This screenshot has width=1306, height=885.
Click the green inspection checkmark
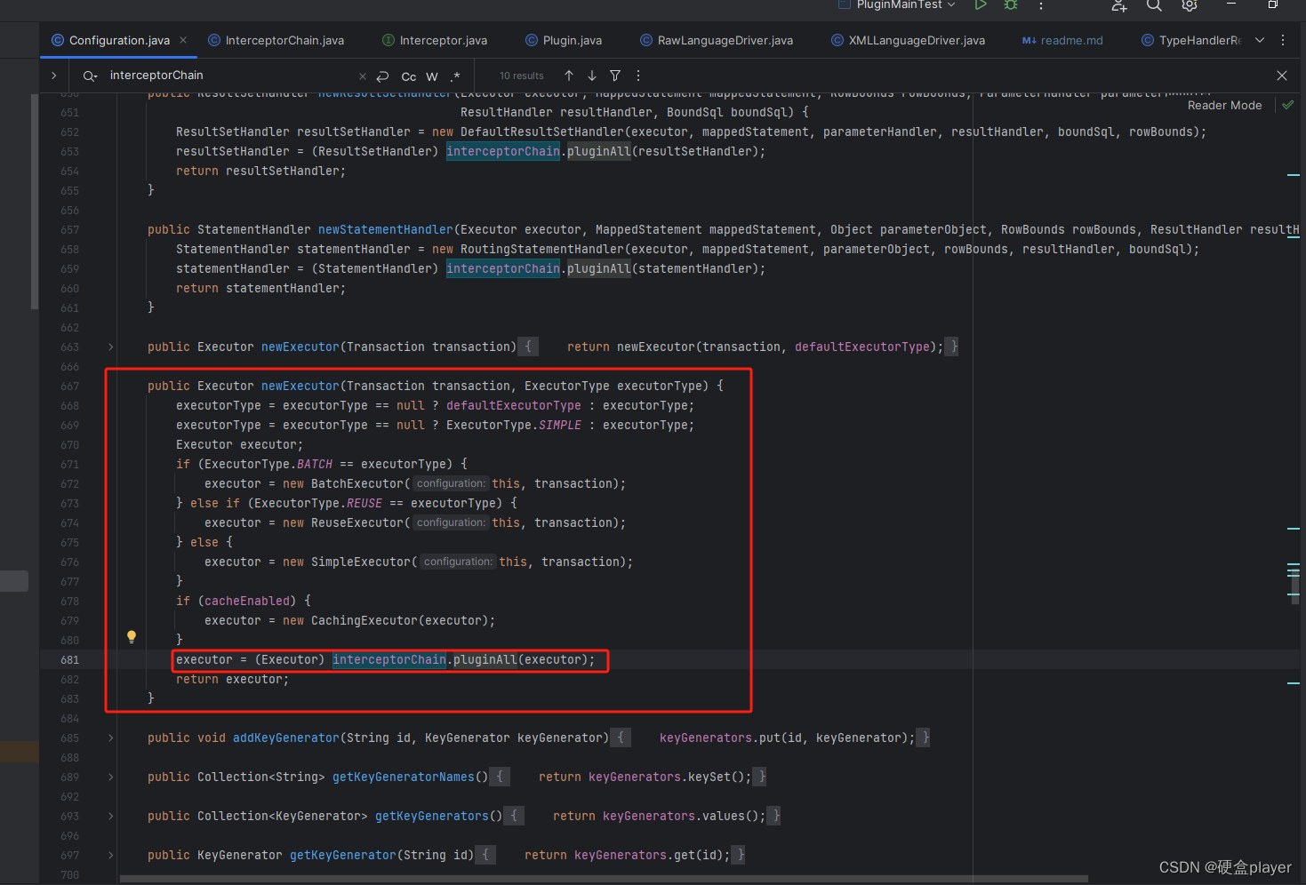(x=1287, y=105)
